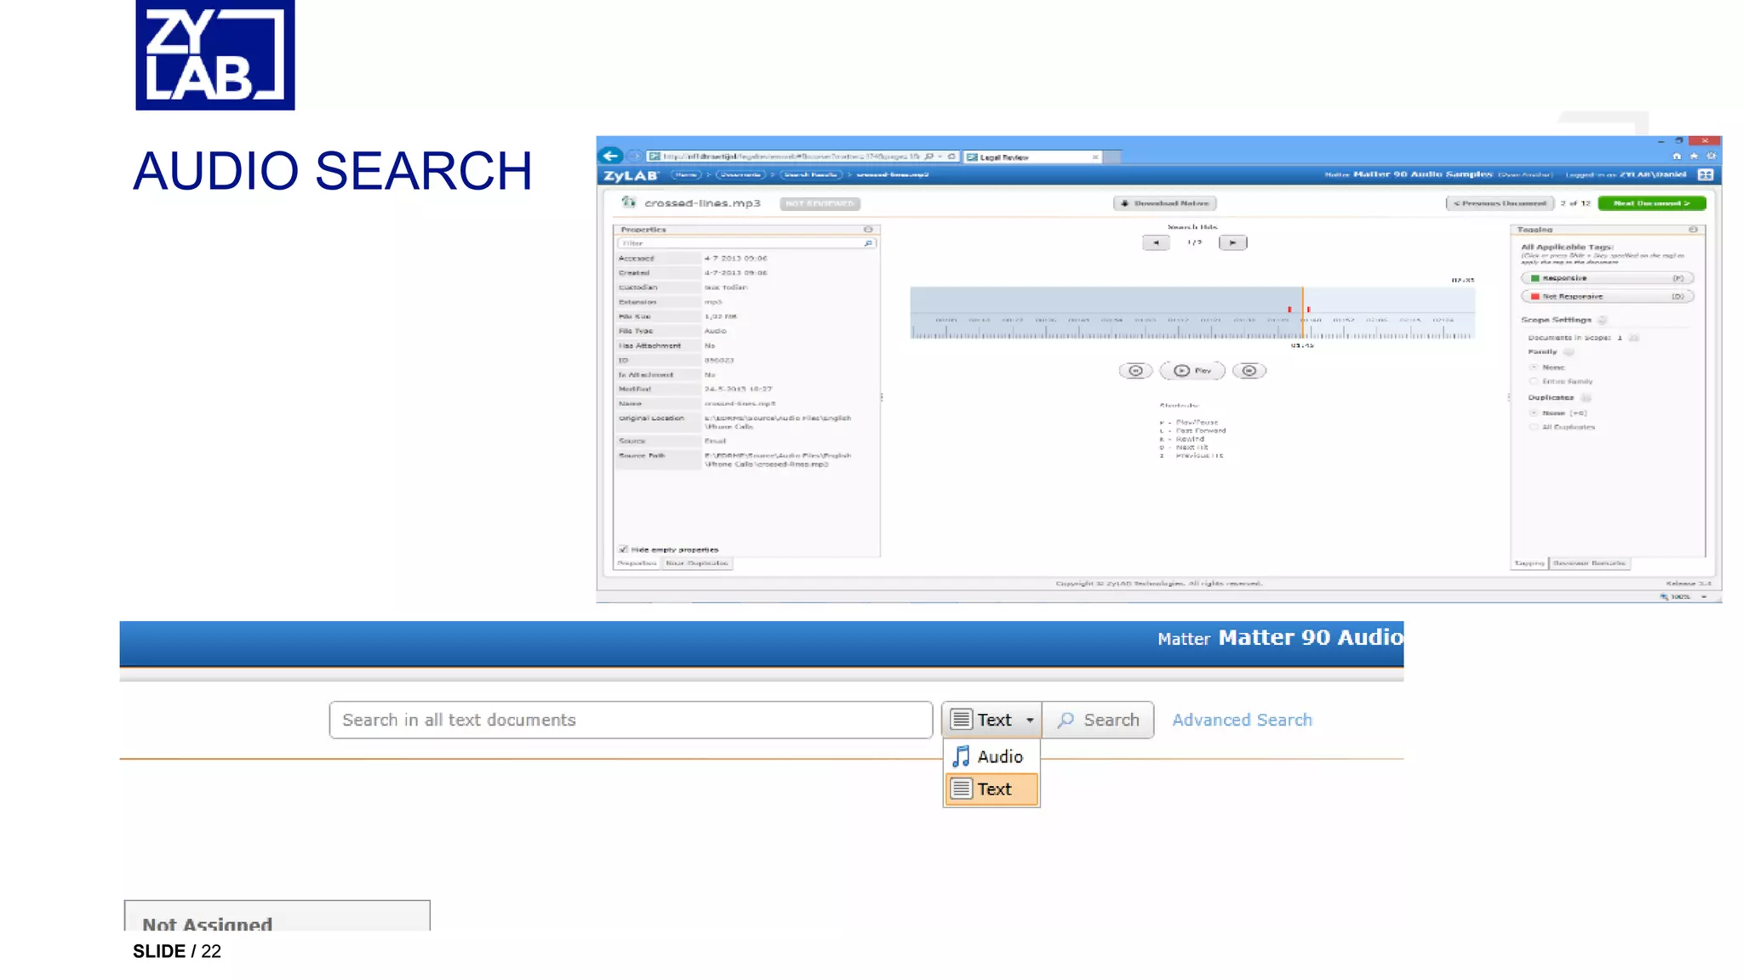Click the crossed-lines.mp3 file icon

(x=628, y=202)
